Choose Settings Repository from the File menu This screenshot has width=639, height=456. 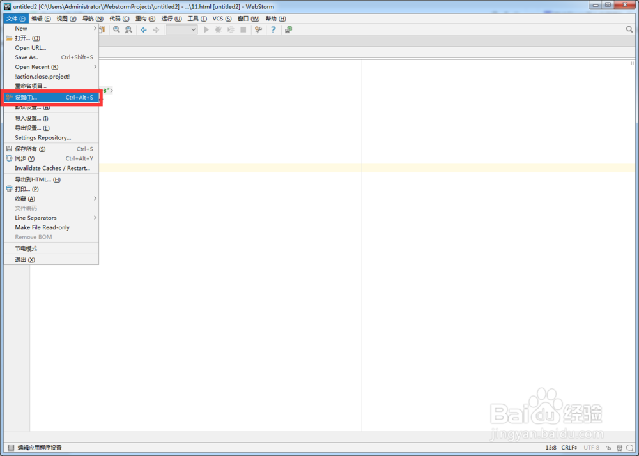(43, 137)
